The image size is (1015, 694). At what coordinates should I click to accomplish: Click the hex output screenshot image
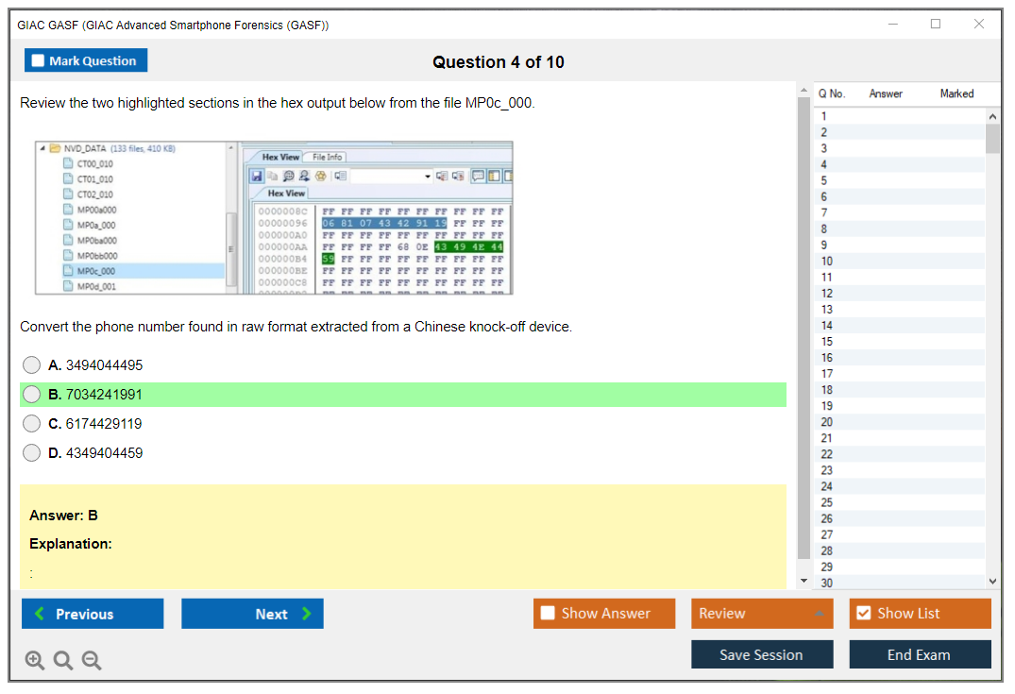(274, 217)
